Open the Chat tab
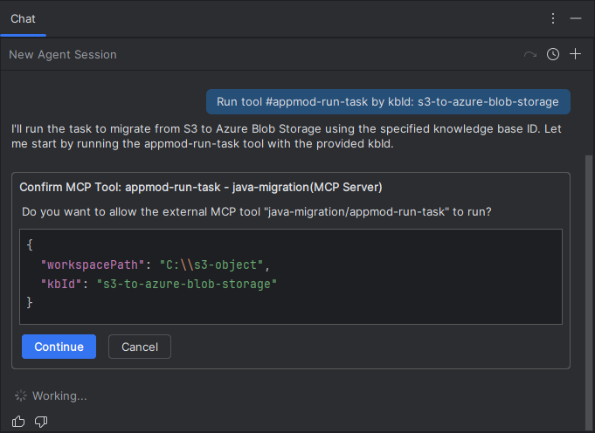This screenshot has width=595, height=433. [23, 18]
